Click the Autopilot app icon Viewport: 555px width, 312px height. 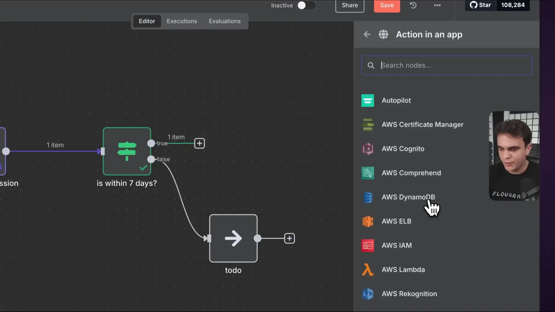(x=368, y=101)
